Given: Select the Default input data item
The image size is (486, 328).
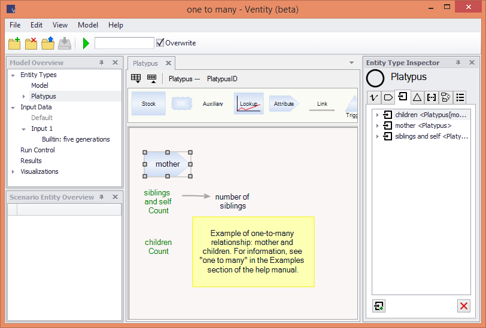Looking at the screenshot, I should pos(42,118).
